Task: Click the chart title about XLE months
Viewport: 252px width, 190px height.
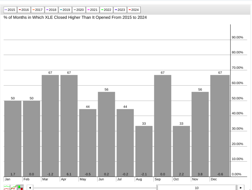Action: click(75, 17)
